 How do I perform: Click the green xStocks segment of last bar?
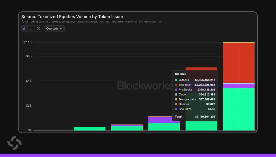pyautogui.click(x=239, y=109)
